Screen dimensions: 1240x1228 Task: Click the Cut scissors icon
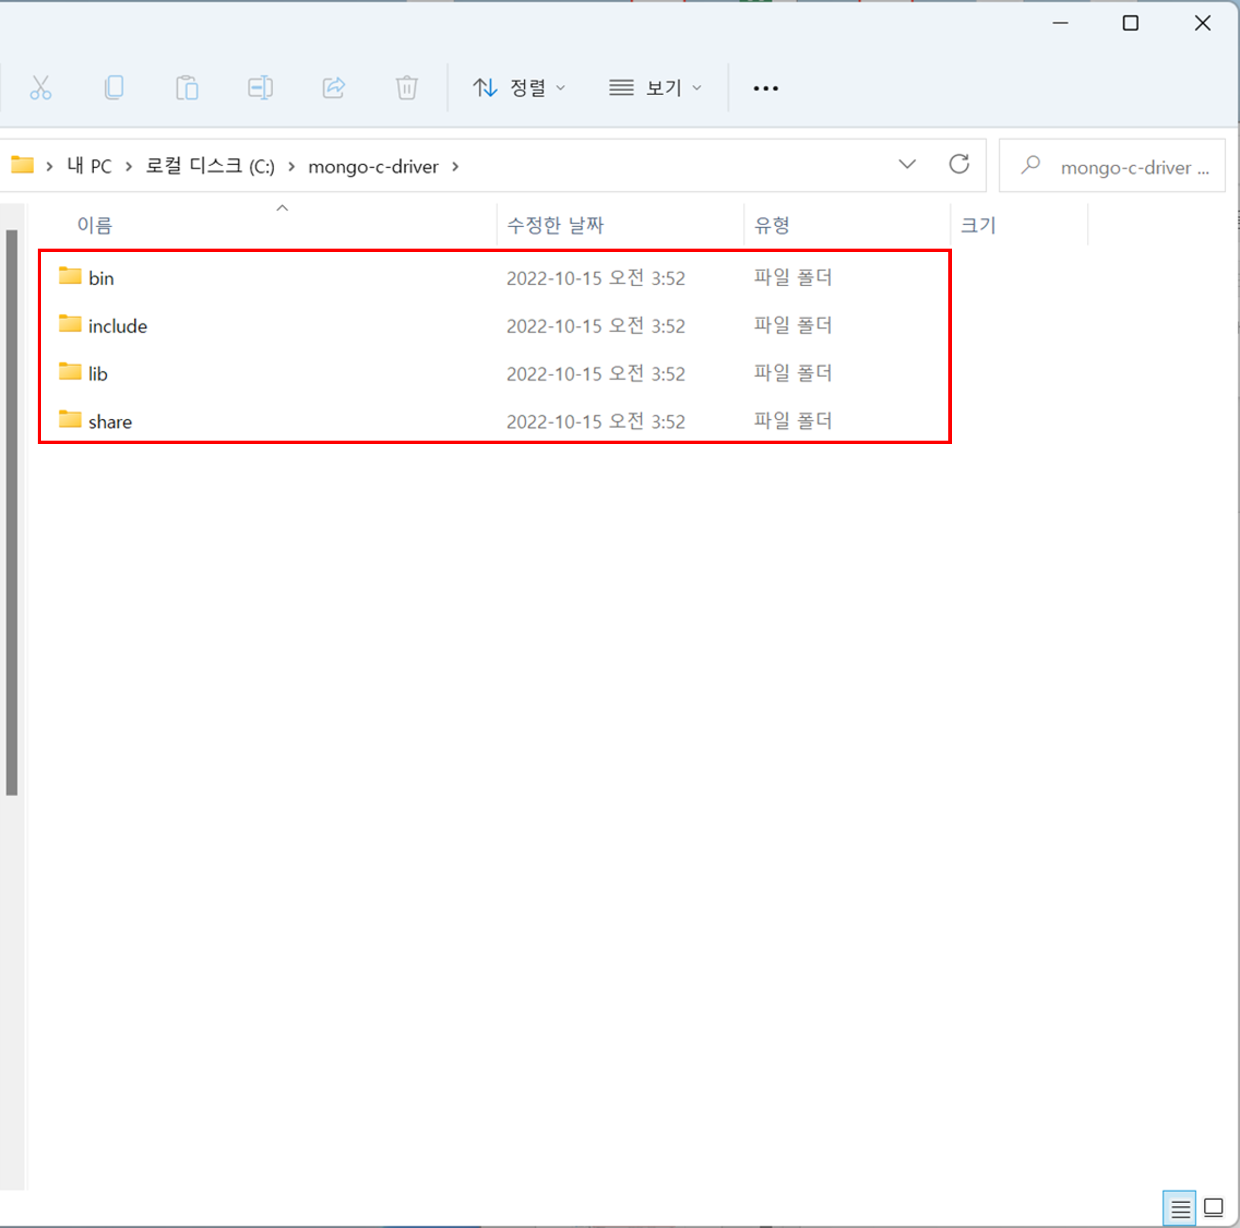[x=41, y=88]
